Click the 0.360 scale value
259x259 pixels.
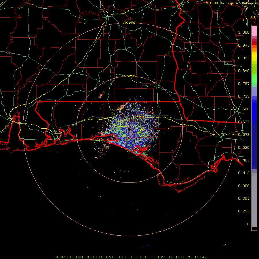(x=244, y=186)
